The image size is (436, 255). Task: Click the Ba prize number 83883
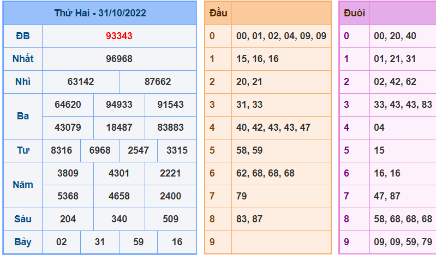coord(170,127)
